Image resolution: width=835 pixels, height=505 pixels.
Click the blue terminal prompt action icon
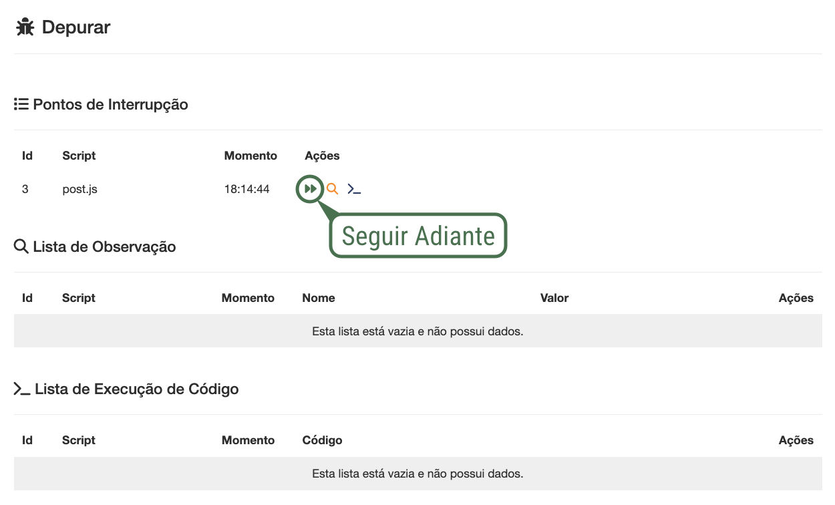coord(354,190)
